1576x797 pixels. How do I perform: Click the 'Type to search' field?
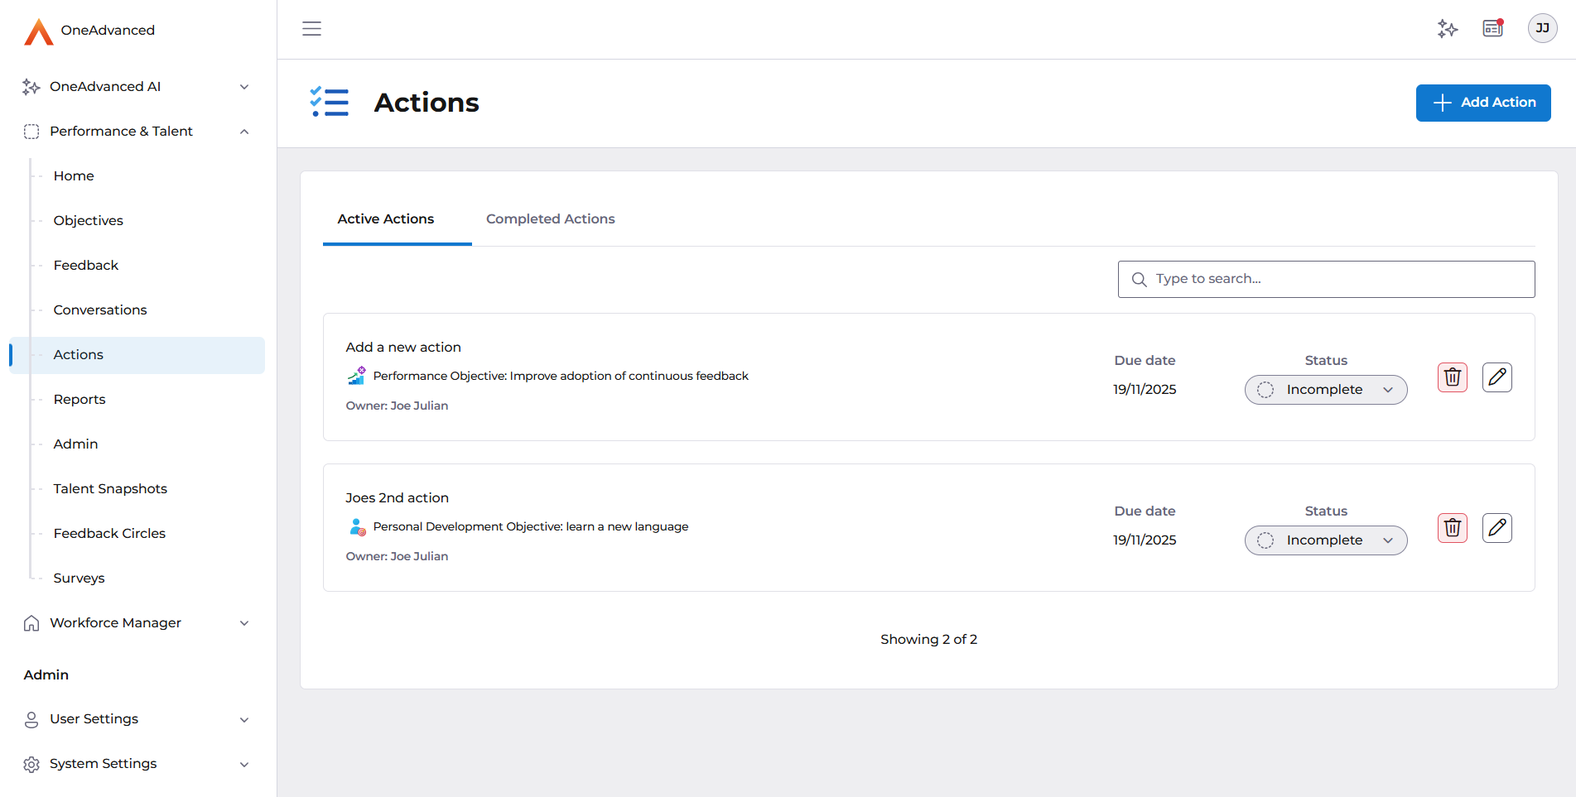tap(1333, 279)
